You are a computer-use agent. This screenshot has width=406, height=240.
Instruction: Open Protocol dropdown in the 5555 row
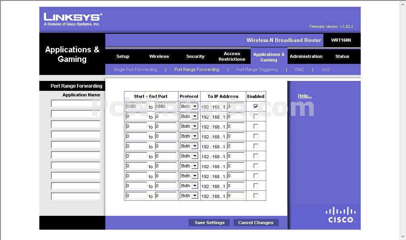[189, 106]
